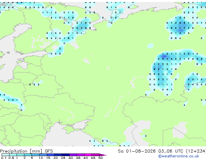Click the '0.5' legend scale label
Viewport: 206px width, 159px height.
click(x=11, y=158)
